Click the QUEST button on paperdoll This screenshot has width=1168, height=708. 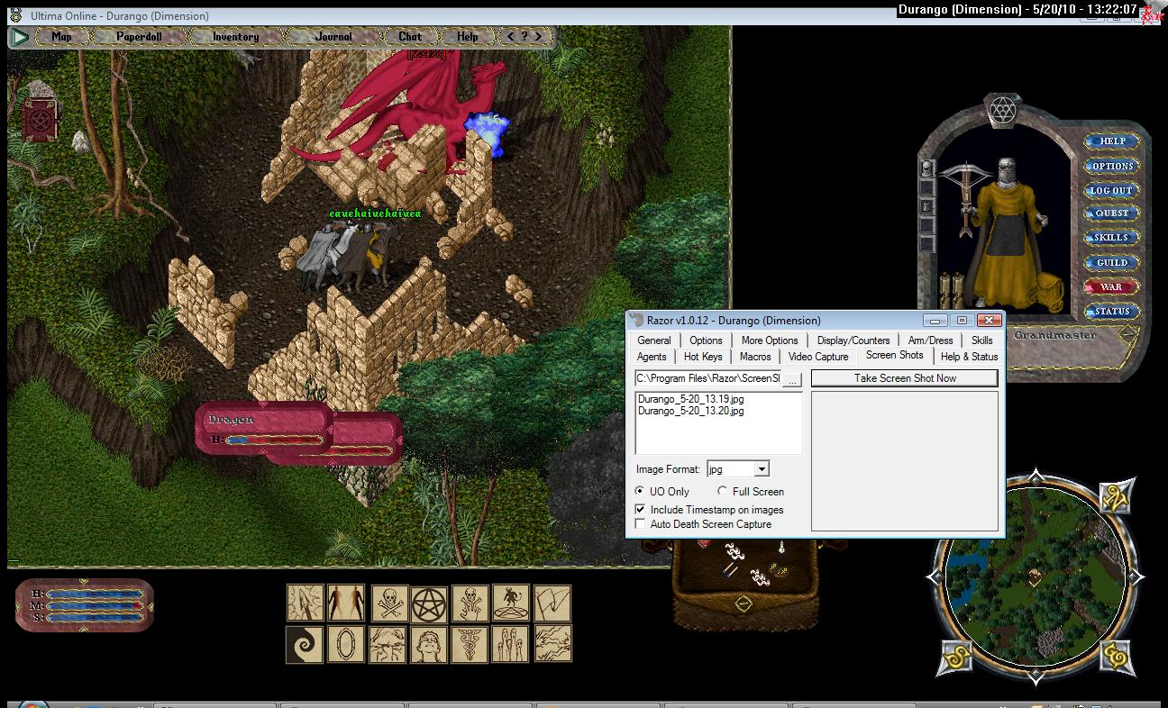pyautogui.click(x=1112, y=213)
